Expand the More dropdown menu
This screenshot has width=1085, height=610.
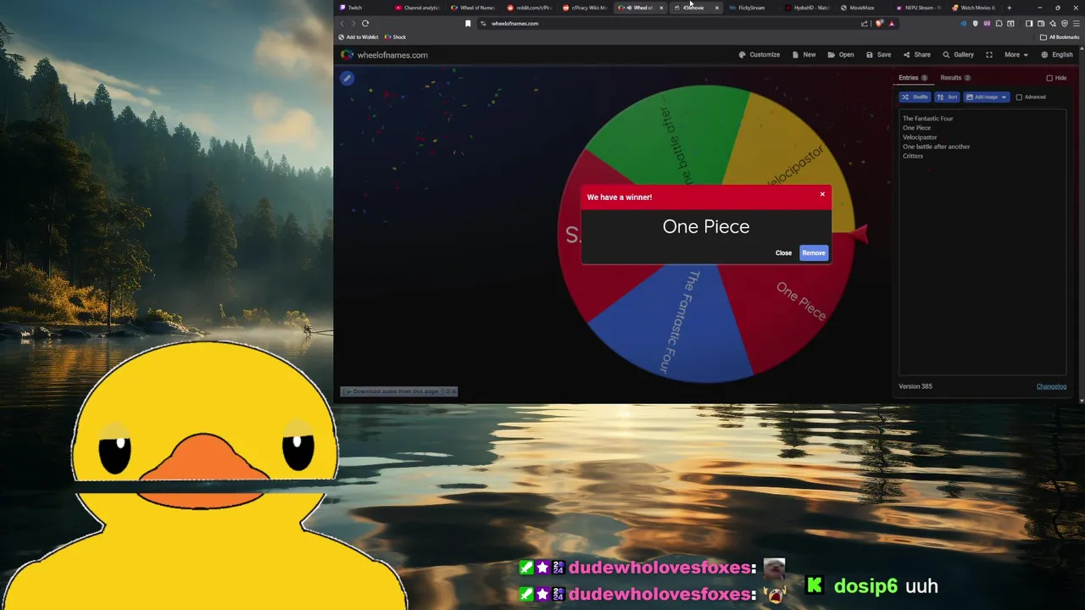(x=1015, y=55)
